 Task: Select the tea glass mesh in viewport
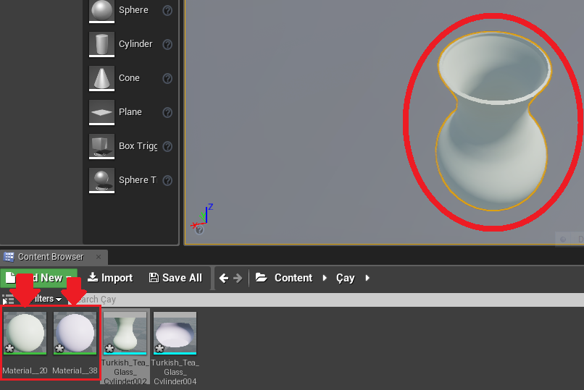click(493, 122)
